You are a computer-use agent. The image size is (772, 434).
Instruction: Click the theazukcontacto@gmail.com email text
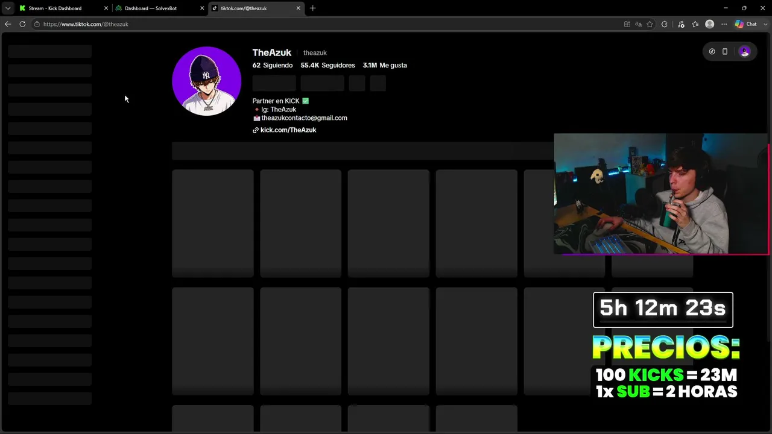click(304, 118)
